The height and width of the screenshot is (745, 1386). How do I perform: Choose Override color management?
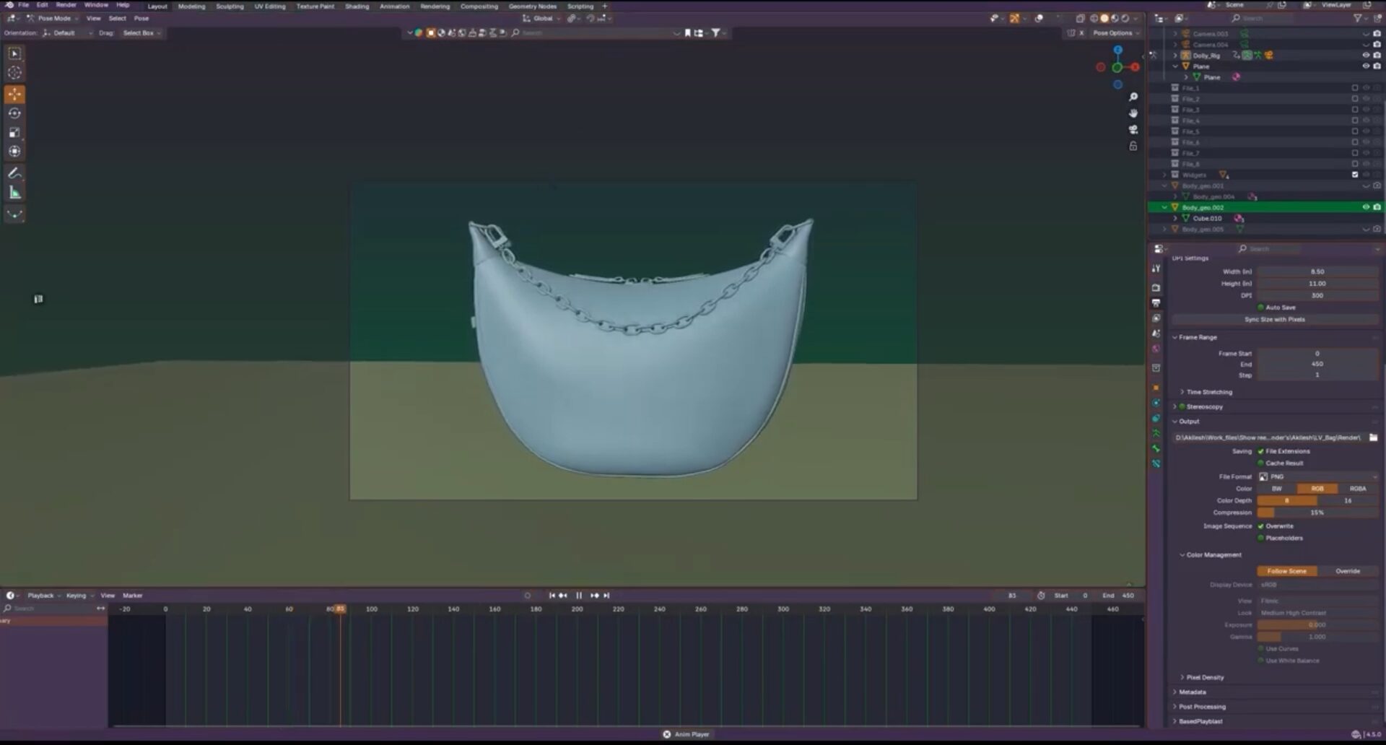(1348, 571)
